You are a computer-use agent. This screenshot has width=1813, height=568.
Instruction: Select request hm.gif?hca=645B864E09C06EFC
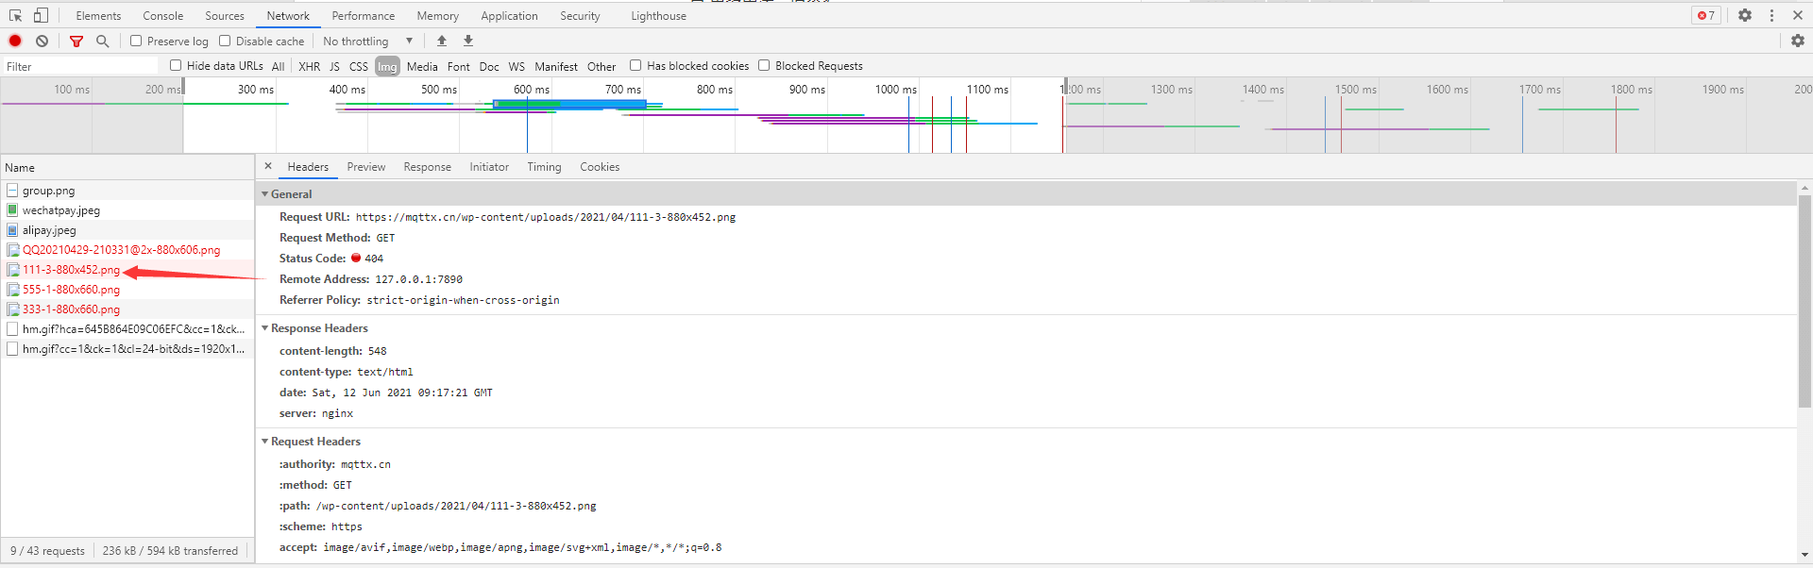pos(127,329)
